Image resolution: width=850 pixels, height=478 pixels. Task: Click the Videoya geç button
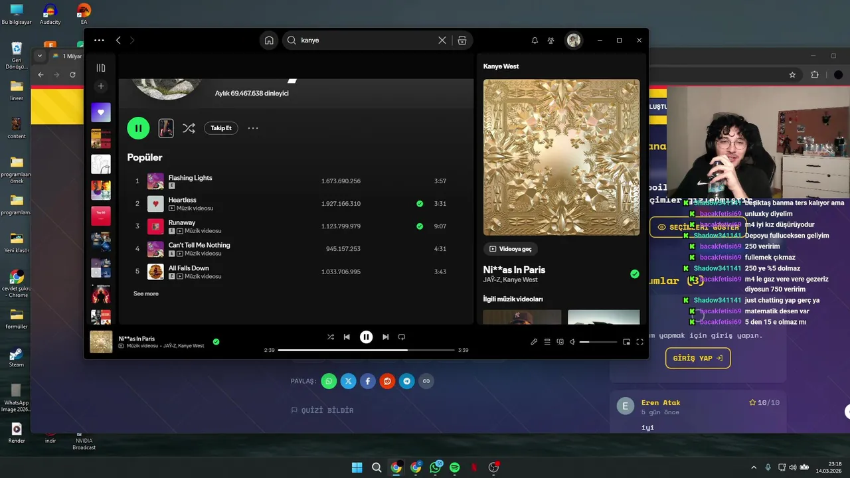(x=510, y=249)
